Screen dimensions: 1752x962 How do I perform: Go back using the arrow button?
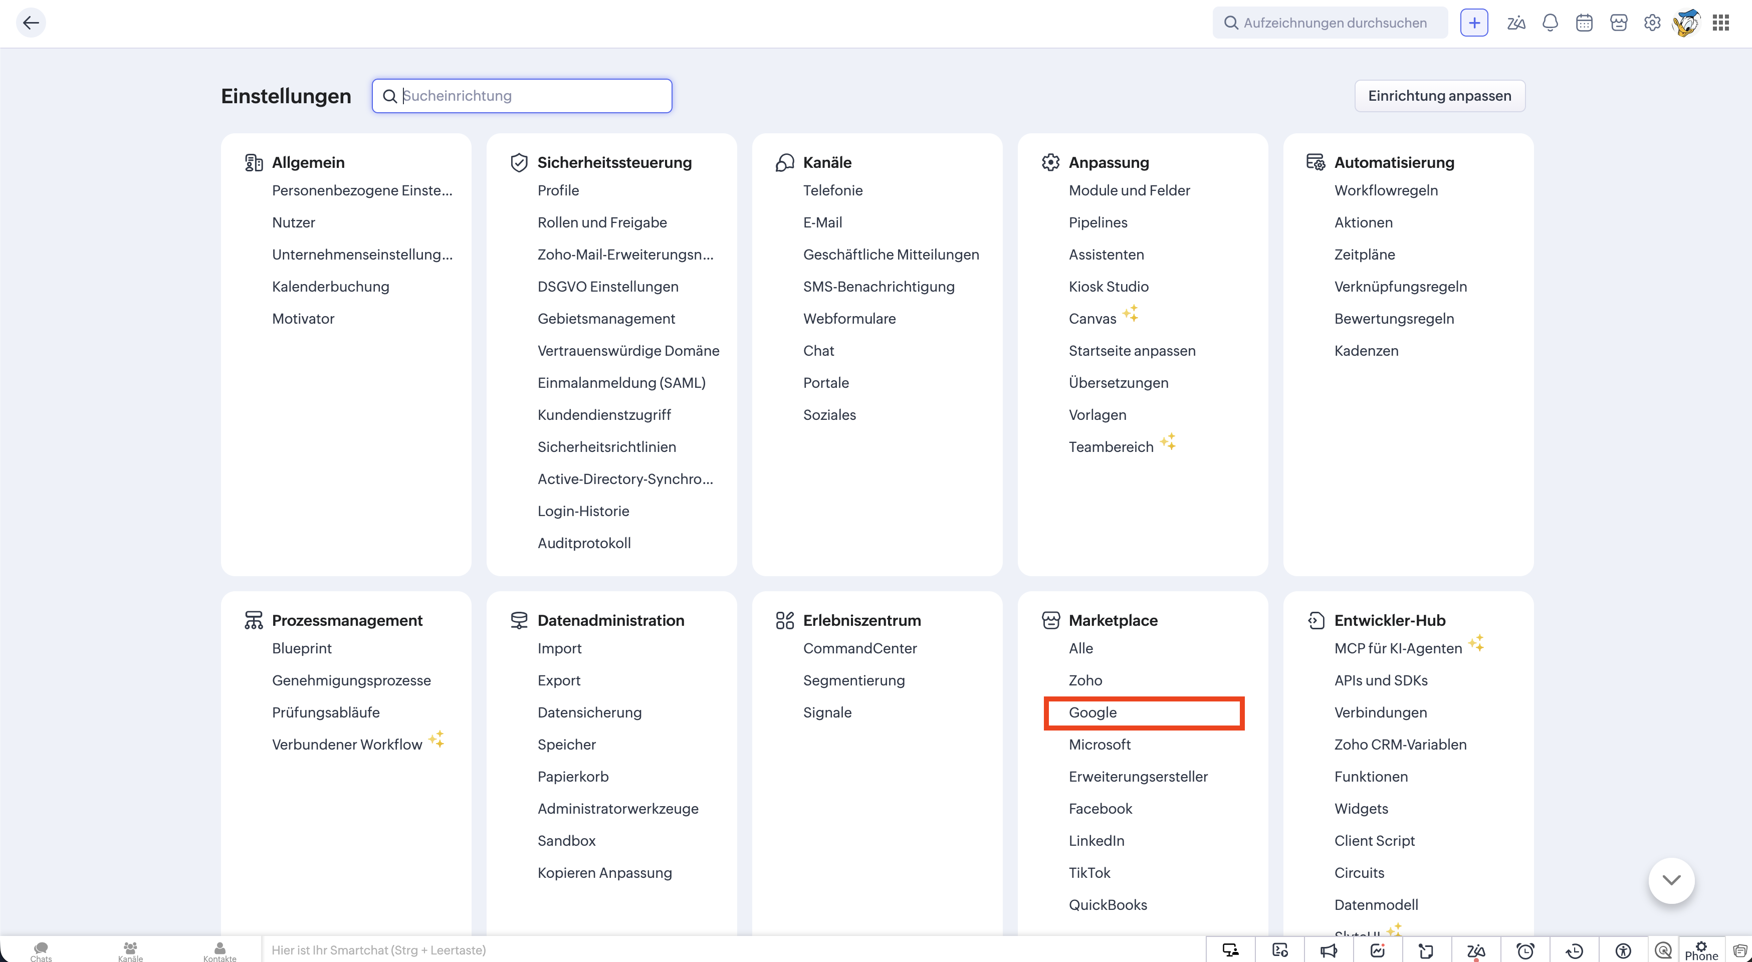tap(31, 23)
